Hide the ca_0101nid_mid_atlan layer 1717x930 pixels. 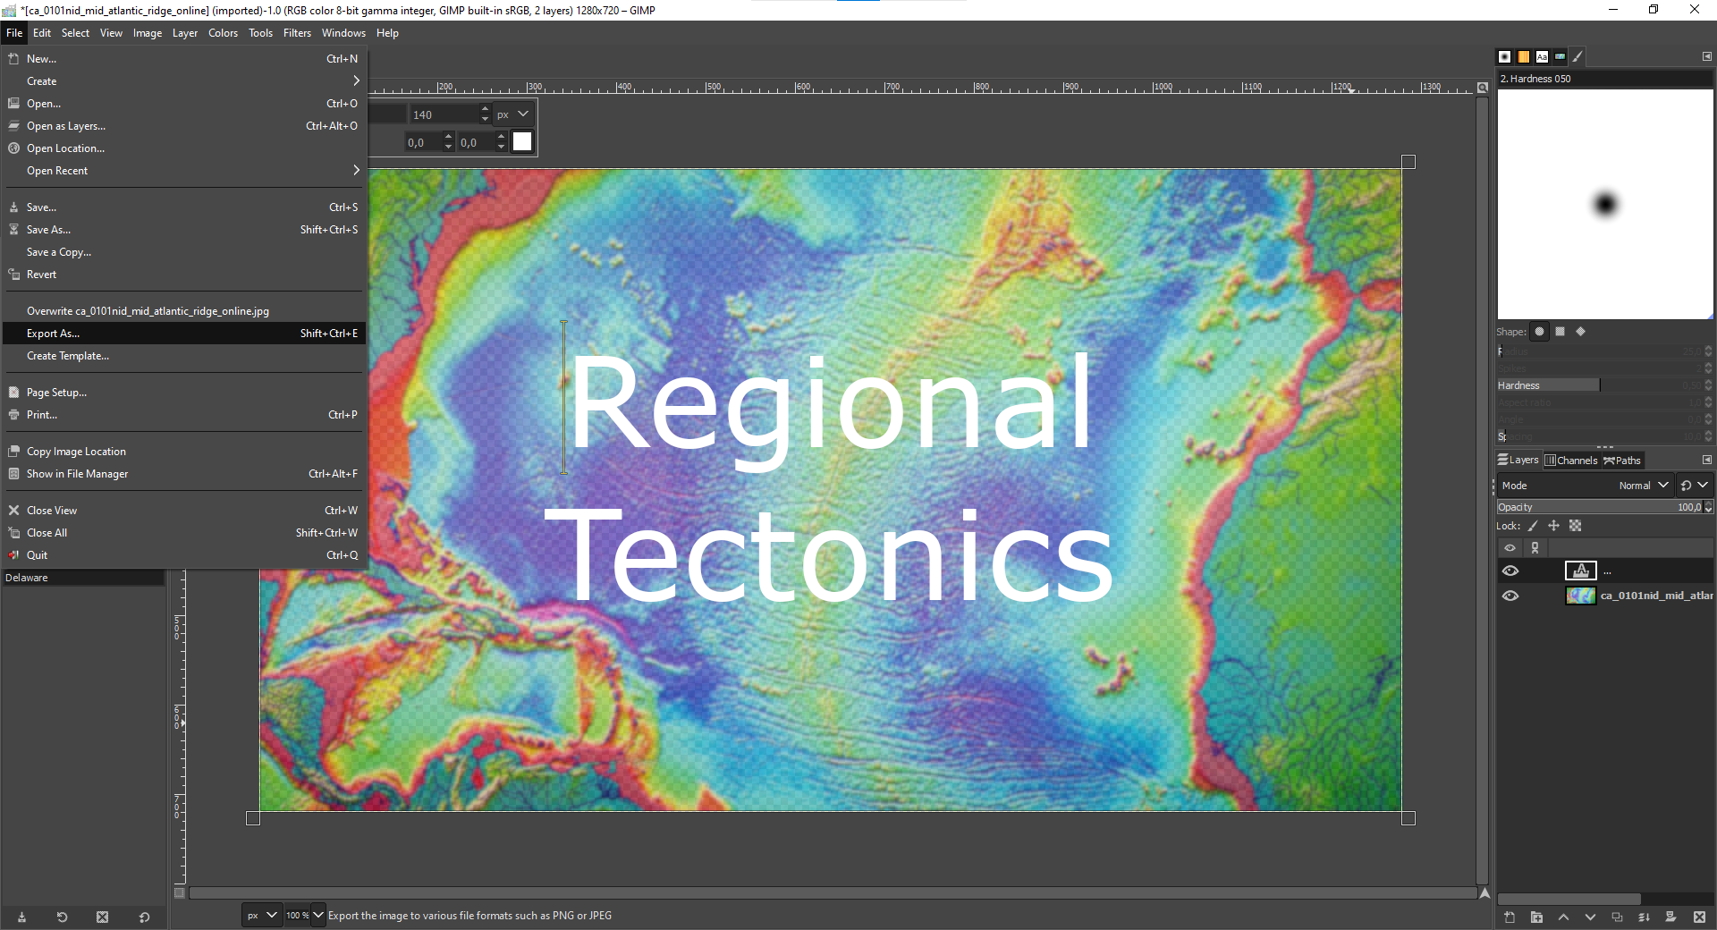coord(1510,596)
